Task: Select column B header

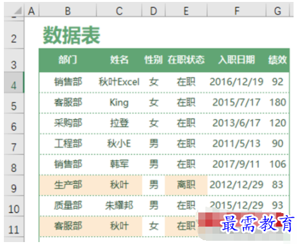Action: 68,10
